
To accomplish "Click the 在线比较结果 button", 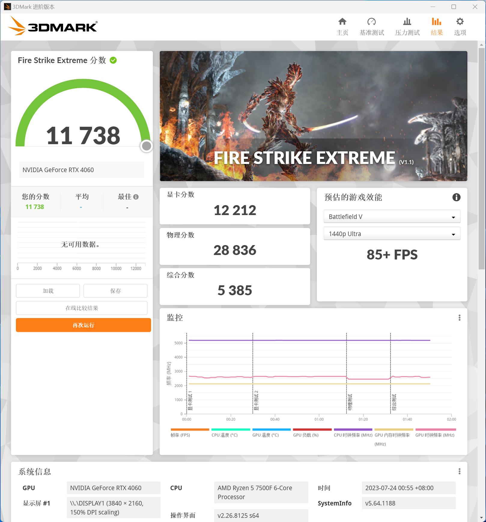I will coord(82,308).
